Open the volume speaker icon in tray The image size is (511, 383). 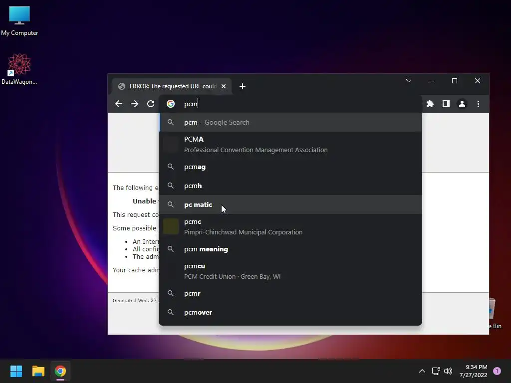tap(448, 371)
